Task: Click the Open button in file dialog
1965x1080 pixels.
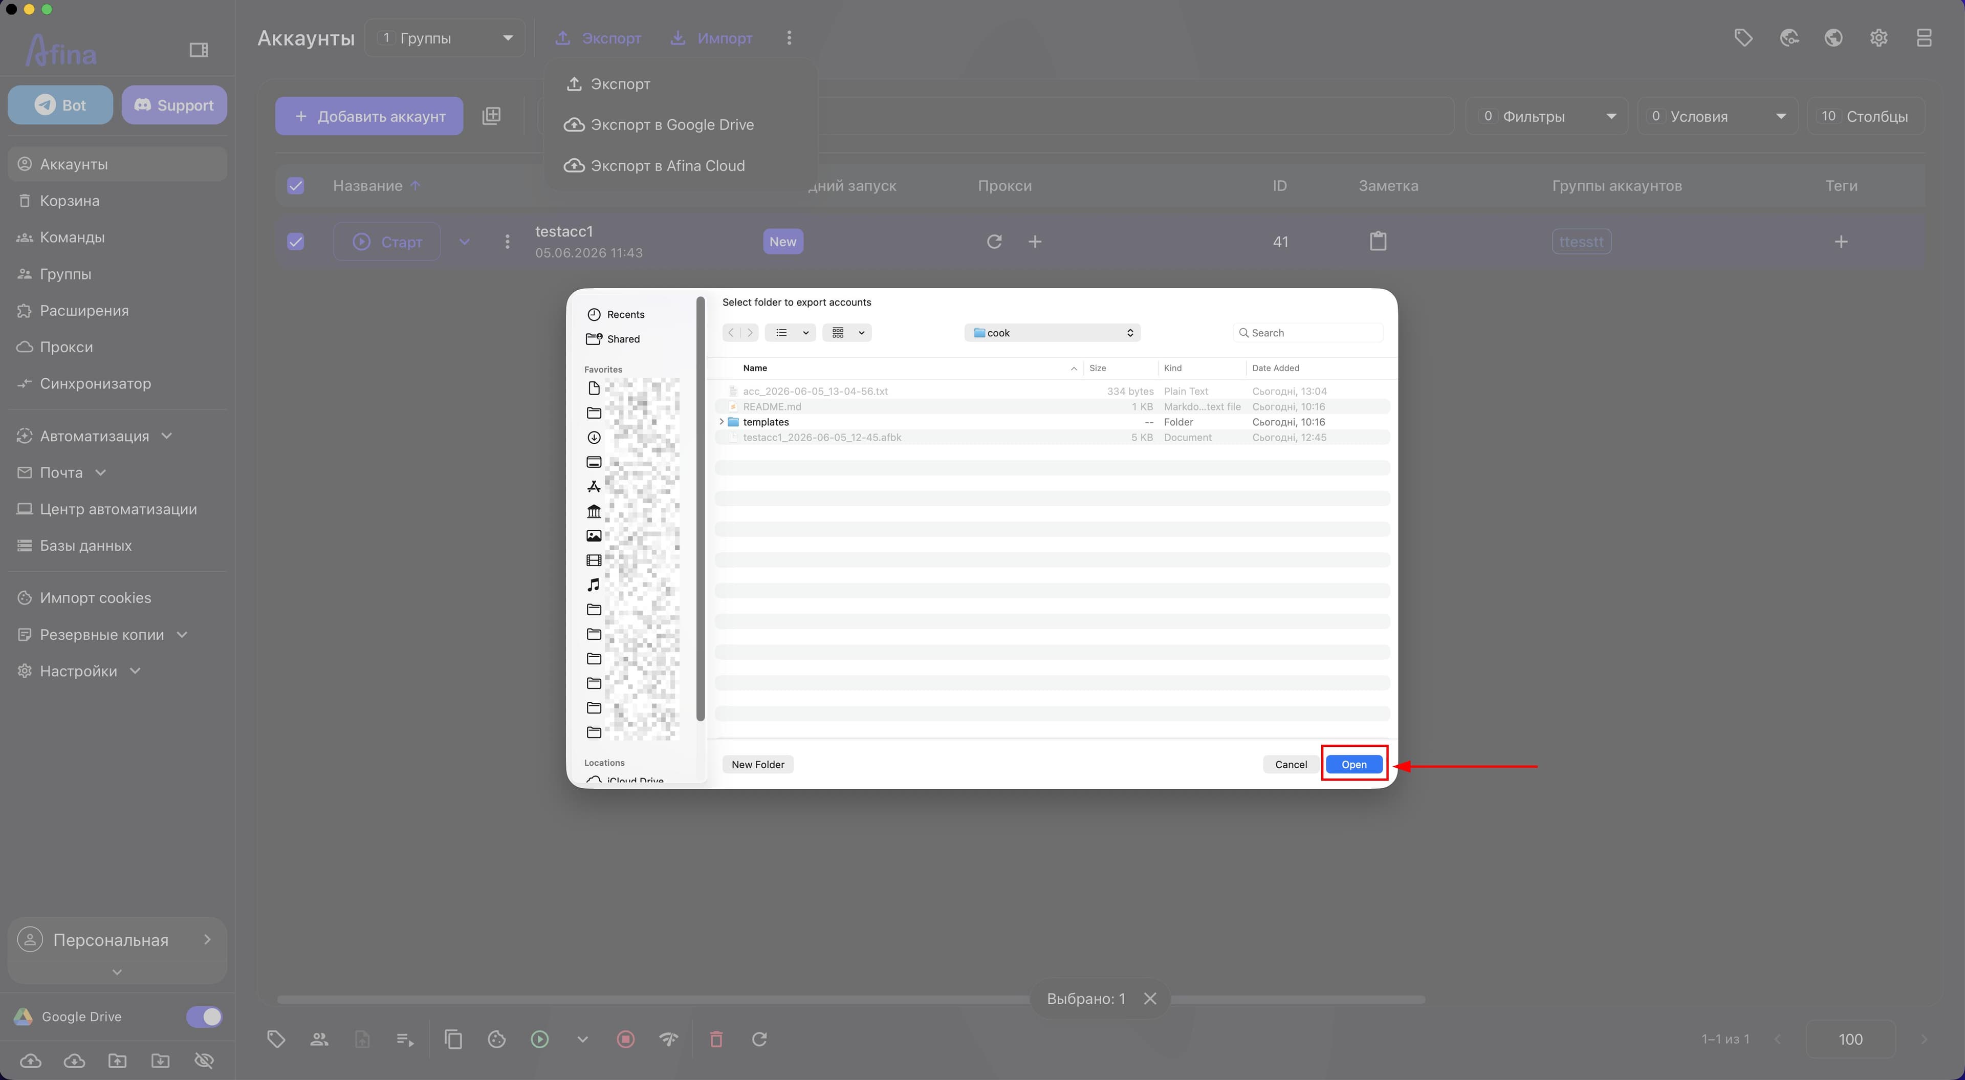Action: coord(1354,764)
